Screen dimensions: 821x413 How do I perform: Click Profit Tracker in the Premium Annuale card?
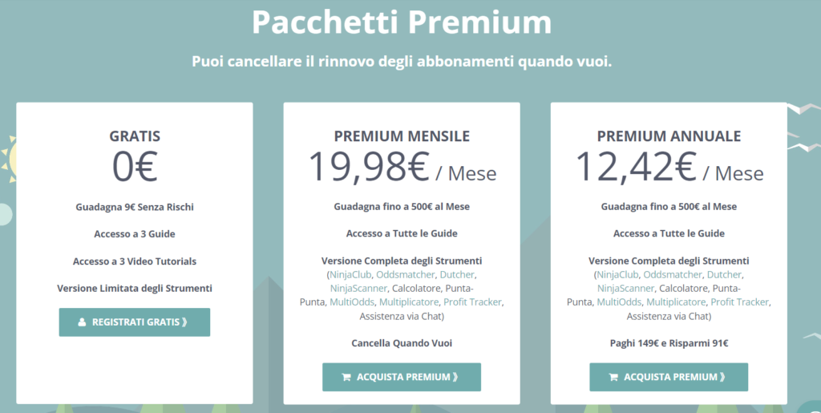point(739,302)
